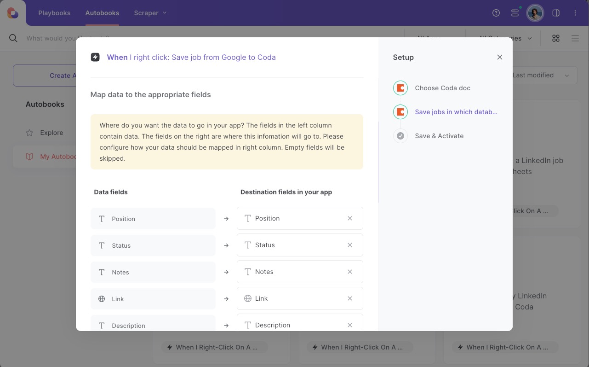589x367 pixels.
Task: Clear the Description destination mapping
Action: coord(350,325)
